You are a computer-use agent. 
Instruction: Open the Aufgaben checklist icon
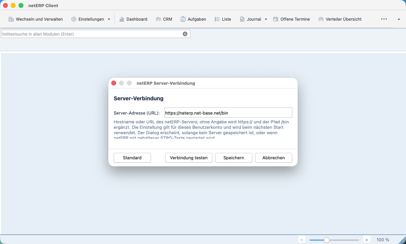click(183, 19)
